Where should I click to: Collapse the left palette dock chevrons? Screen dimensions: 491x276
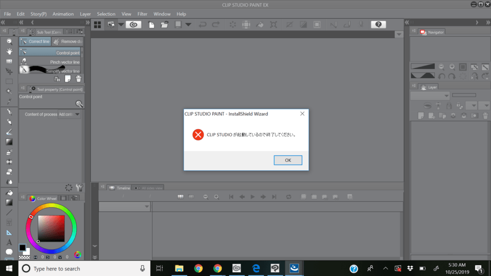point(3,22)
